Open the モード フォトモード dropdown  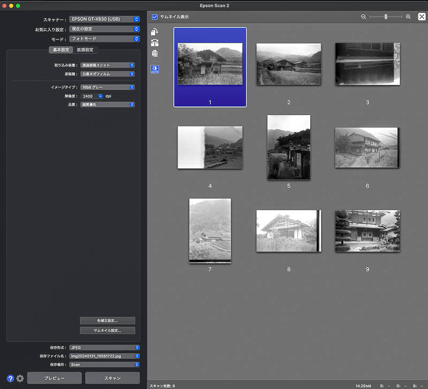(x=104, y=39)
